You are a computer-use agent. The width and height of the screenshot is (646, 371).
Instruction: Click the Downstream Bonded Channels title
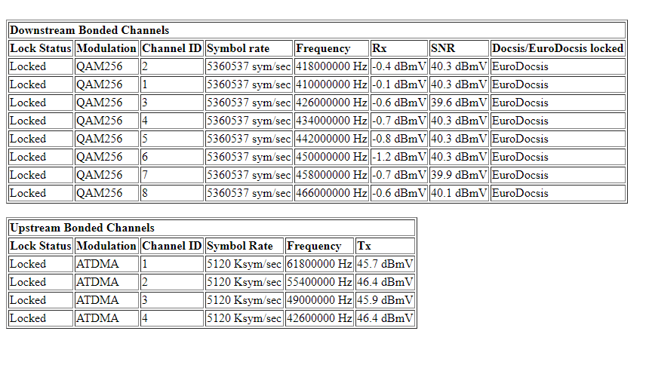click(x=89, y=30)
